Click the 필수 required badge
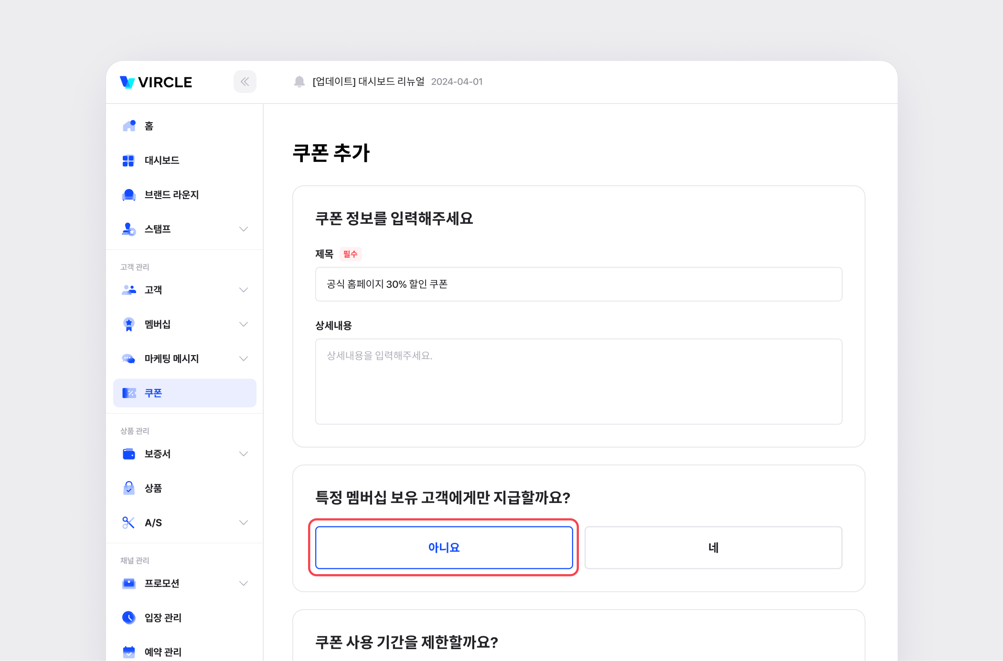 point(350,254)
